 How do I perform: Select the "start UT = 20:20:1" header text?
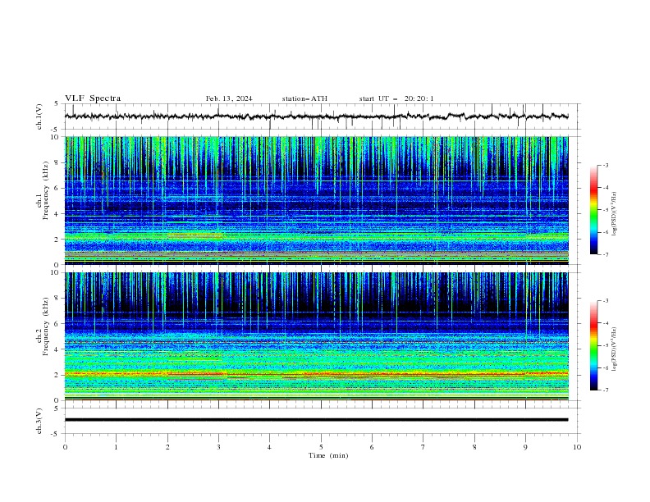pos(396,98)
